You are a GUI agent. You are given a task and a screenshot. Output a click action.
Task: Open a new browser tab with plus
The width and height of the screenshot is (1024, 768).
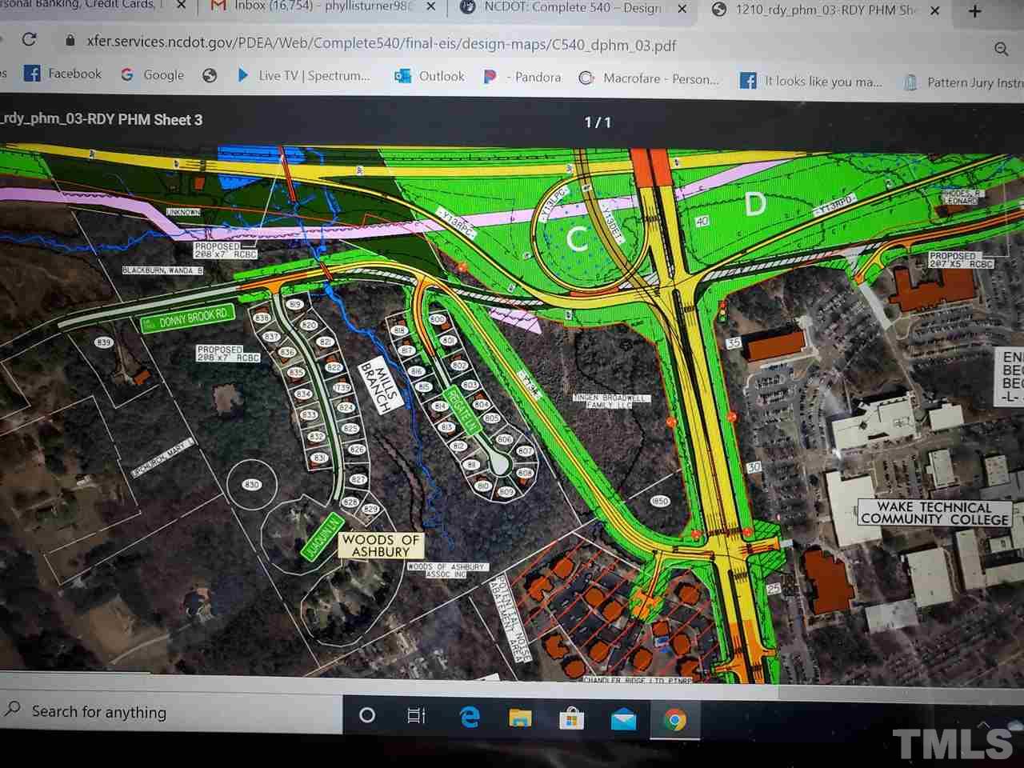pos(974,11)
